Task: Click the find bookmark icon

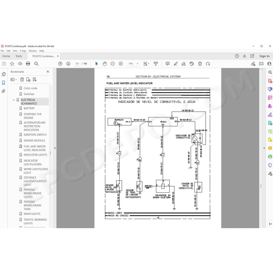Action: [35, 80]
